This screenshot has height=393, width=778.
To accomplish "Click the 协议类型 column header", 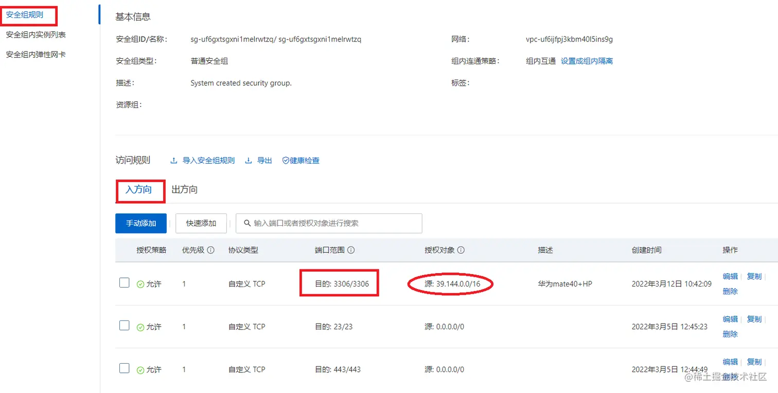I will pos(243,250).
